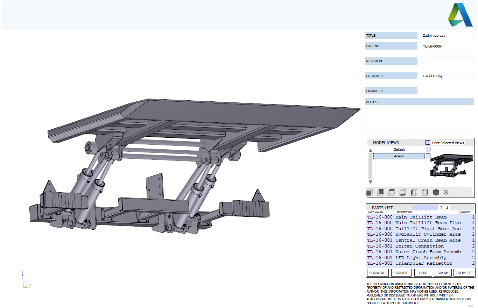478x308 pixels.
Task: Click the down arrow in Parts List header
Action: click(447, 208)
